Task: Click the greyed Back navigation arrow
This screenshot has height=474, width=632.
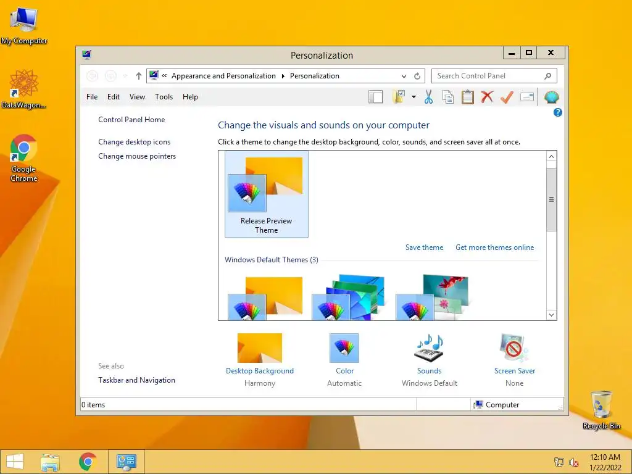Action: pos(93,76)
